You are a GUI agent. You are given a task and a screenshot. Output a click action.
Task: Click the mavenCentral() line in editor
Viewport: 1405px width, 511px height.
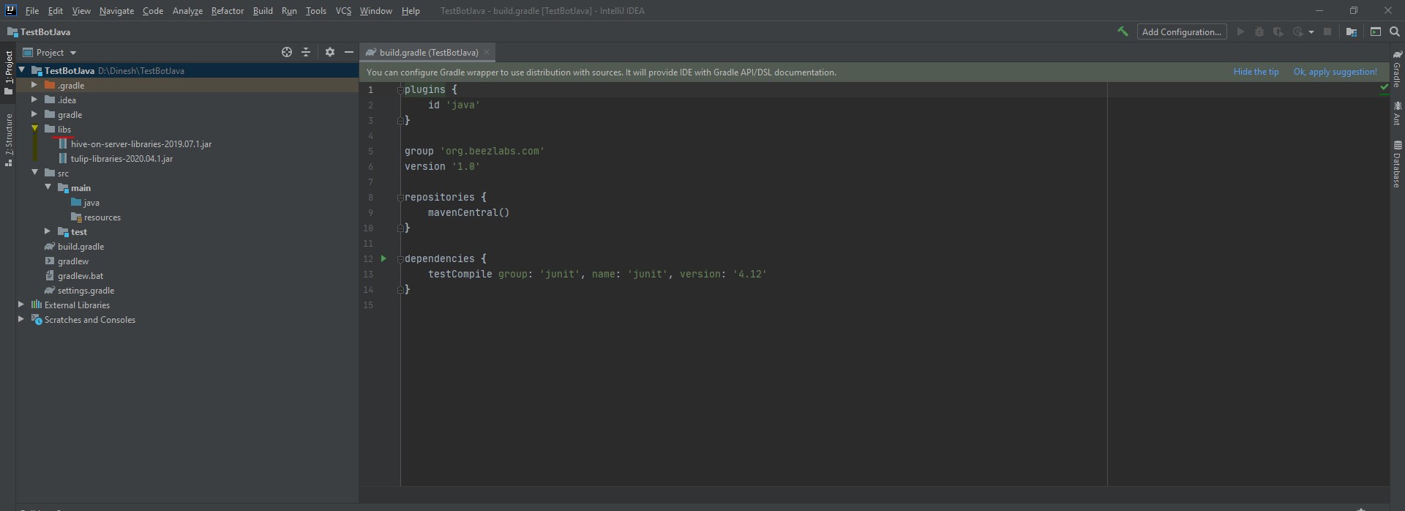point(468,212)
